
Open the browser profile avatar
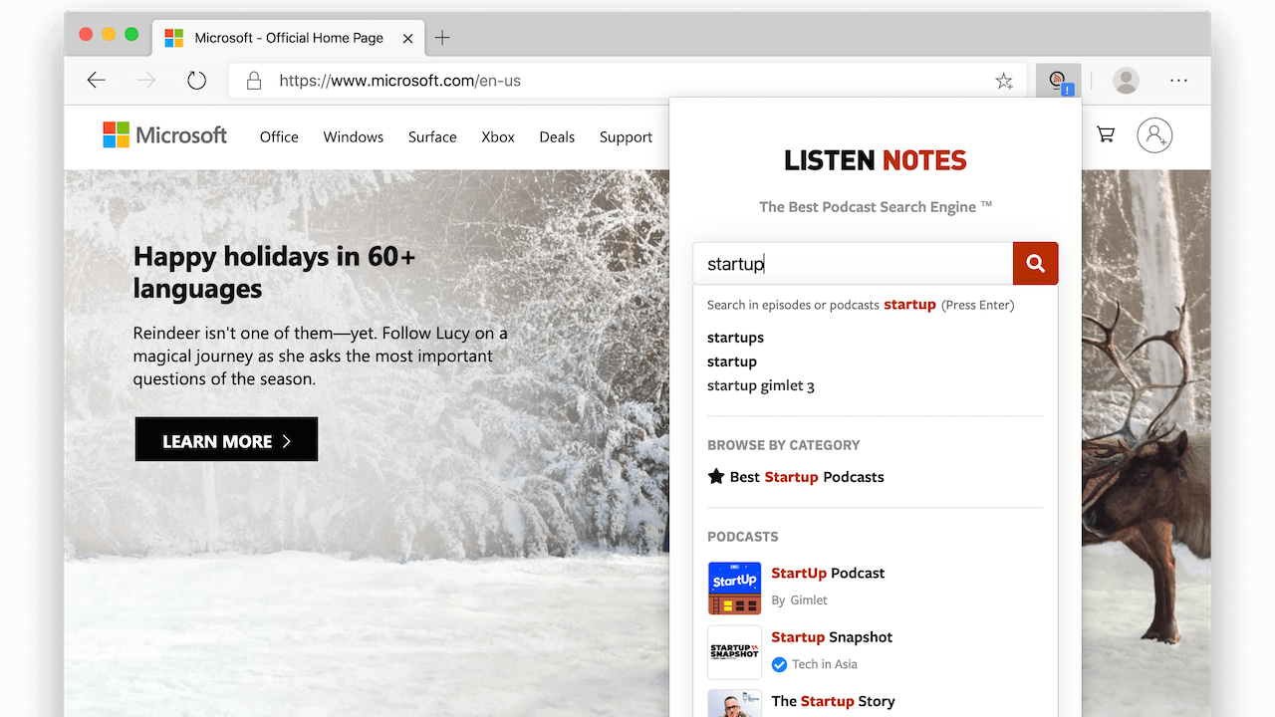(x=1126, y=81)
